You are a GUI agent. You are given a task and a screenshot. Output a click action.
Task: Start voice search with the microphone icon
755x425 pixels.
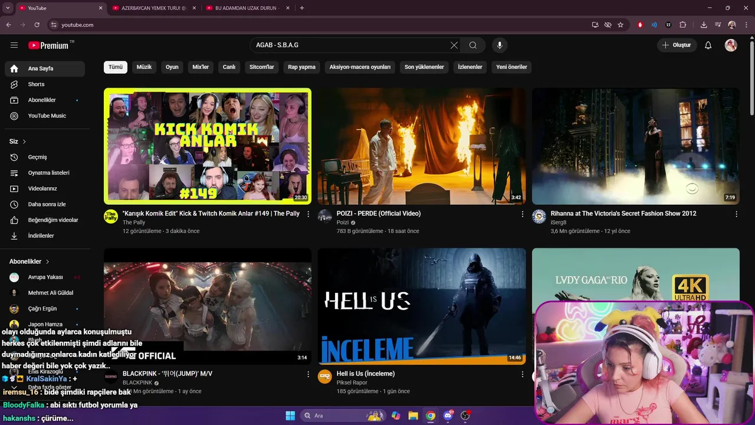click(500, 45)
